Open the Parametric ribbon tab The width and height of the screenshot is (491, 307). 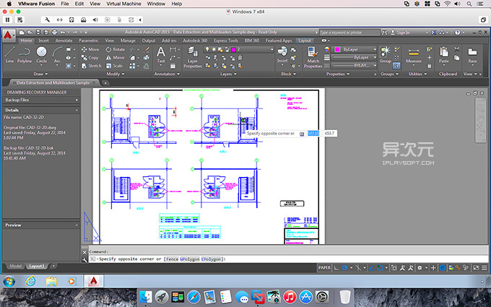tap(89, 40)
